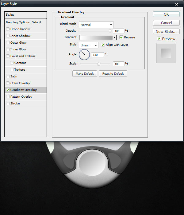Click the Opacity slider handle
The image size is (184, 215).
[110, 31]
